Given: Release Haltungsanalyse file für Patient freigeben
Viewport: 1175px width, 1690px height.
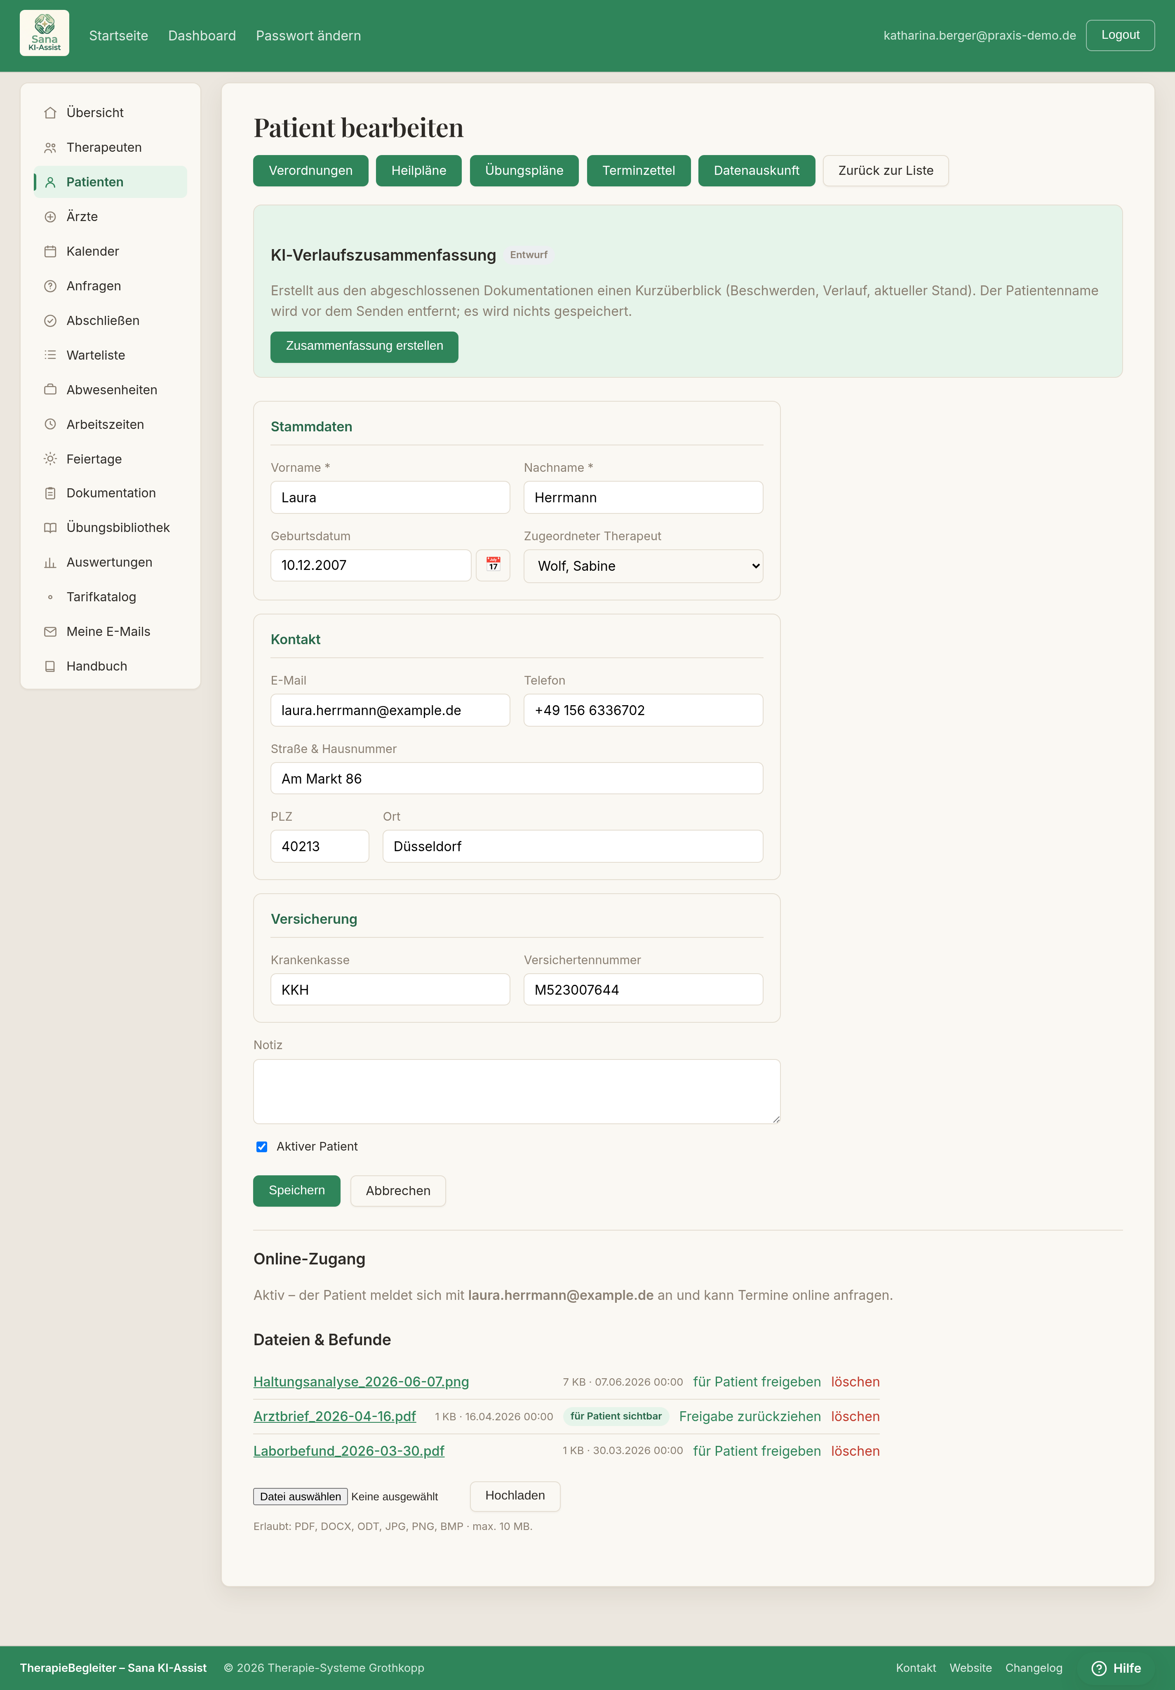Looking at the screenshot, I should pyautogui.click(x=757, y=1382).
